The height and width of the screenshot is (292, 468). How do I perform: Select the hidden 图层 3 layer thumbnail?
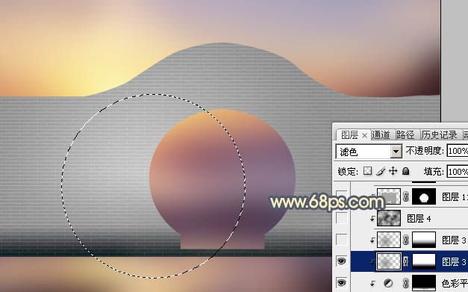(389, 240)
